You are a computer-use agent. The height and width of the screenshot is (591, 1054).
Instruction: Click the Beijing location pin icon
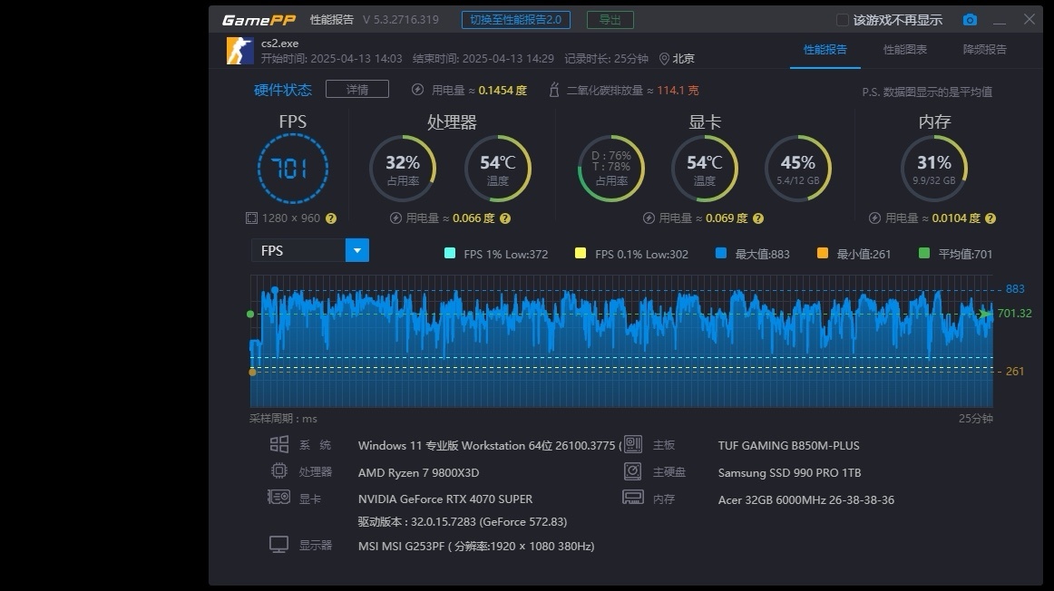coord(664,59)
